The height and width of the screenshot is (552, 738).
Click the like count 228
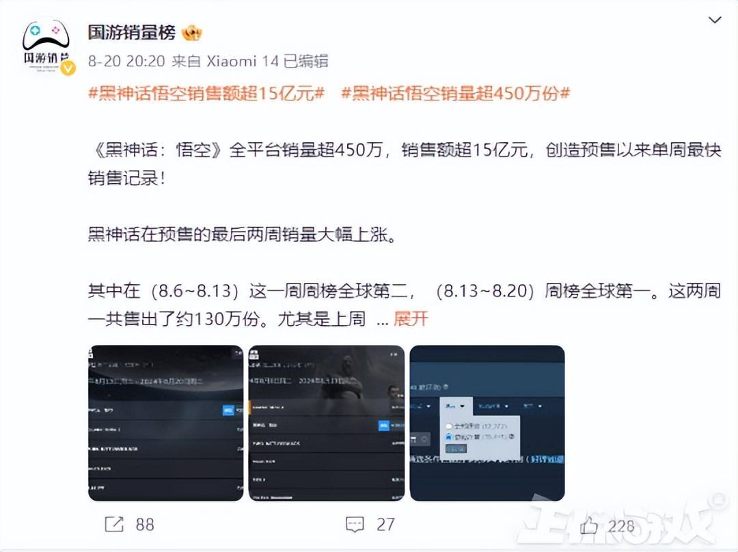(621, 525)
